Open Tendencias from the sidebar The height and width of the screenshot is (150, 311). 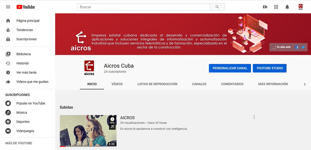click(x=25, y=30)
